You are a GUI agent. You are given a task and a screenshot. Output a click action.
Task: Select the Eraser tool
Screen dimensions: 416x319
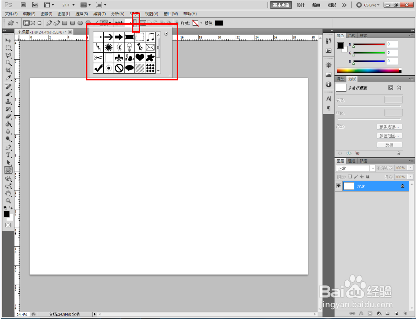coord(8,116)
